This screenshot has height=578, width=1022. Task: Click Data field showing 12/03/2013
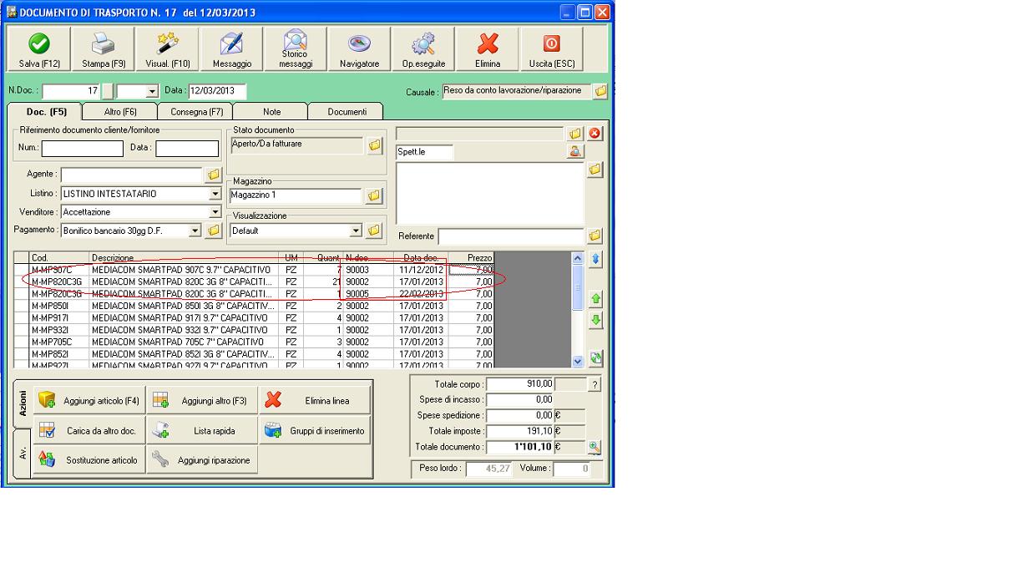point(215,91)
